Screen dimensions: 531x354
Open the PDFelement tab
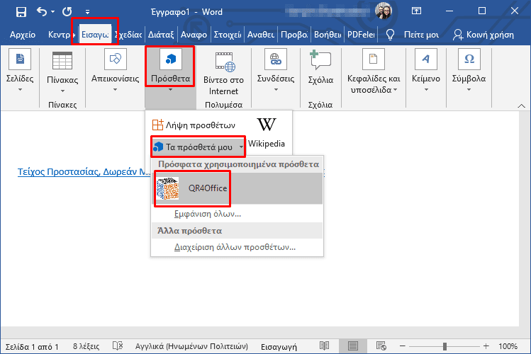click(x=361, y=35)
